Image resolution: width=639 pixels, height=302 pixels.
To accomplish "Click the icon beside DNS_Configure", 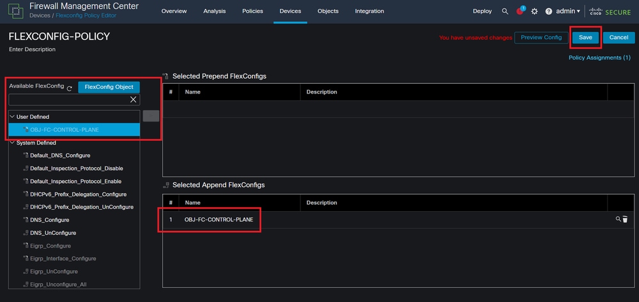I will [x=26, y=220].
